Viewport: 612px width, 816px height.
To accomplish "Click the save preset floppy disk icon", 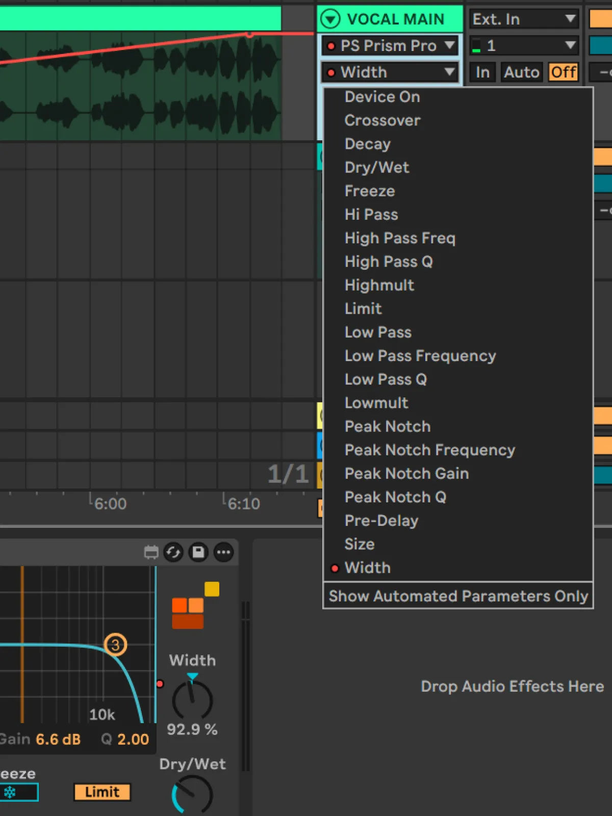I will tap(198, 552).
